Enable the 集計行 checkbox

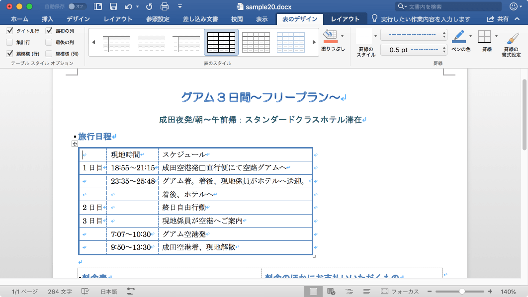(x=10, y=42)
